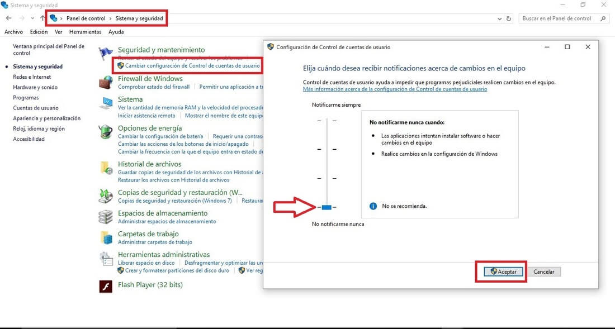Viewport: 615px width, 329px height.
Task: Click the Control Panel icon in address bar
Action: click(x=54, y=18)
